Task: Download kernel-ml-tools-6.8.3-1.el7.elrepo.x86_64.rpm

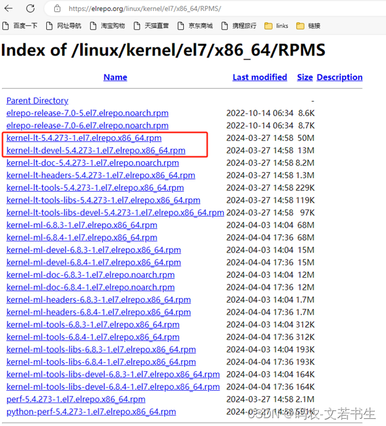Action: [93, 325]
